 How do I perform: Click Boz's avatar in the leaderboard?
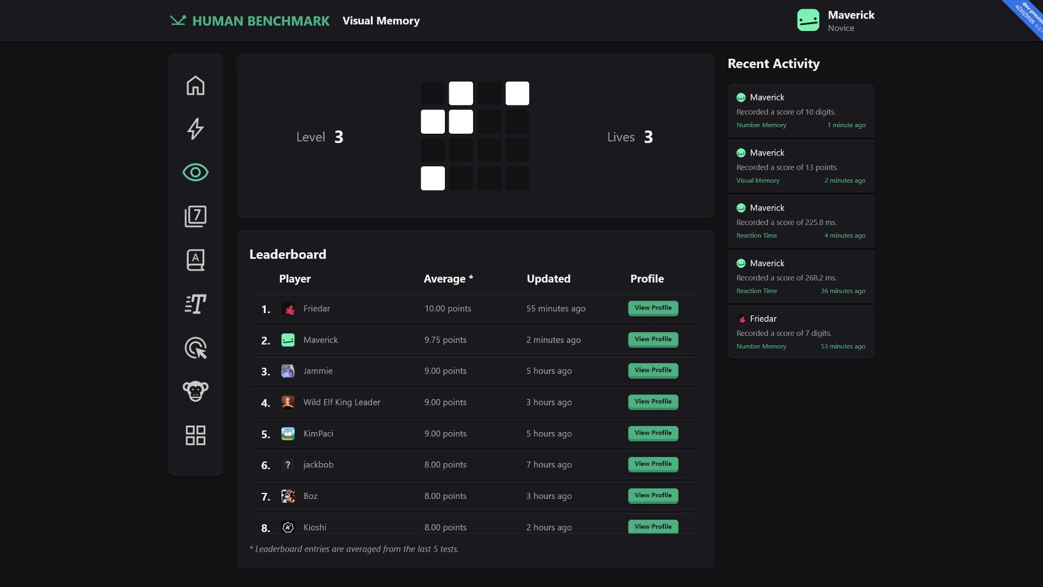click(x=288, y=496)
